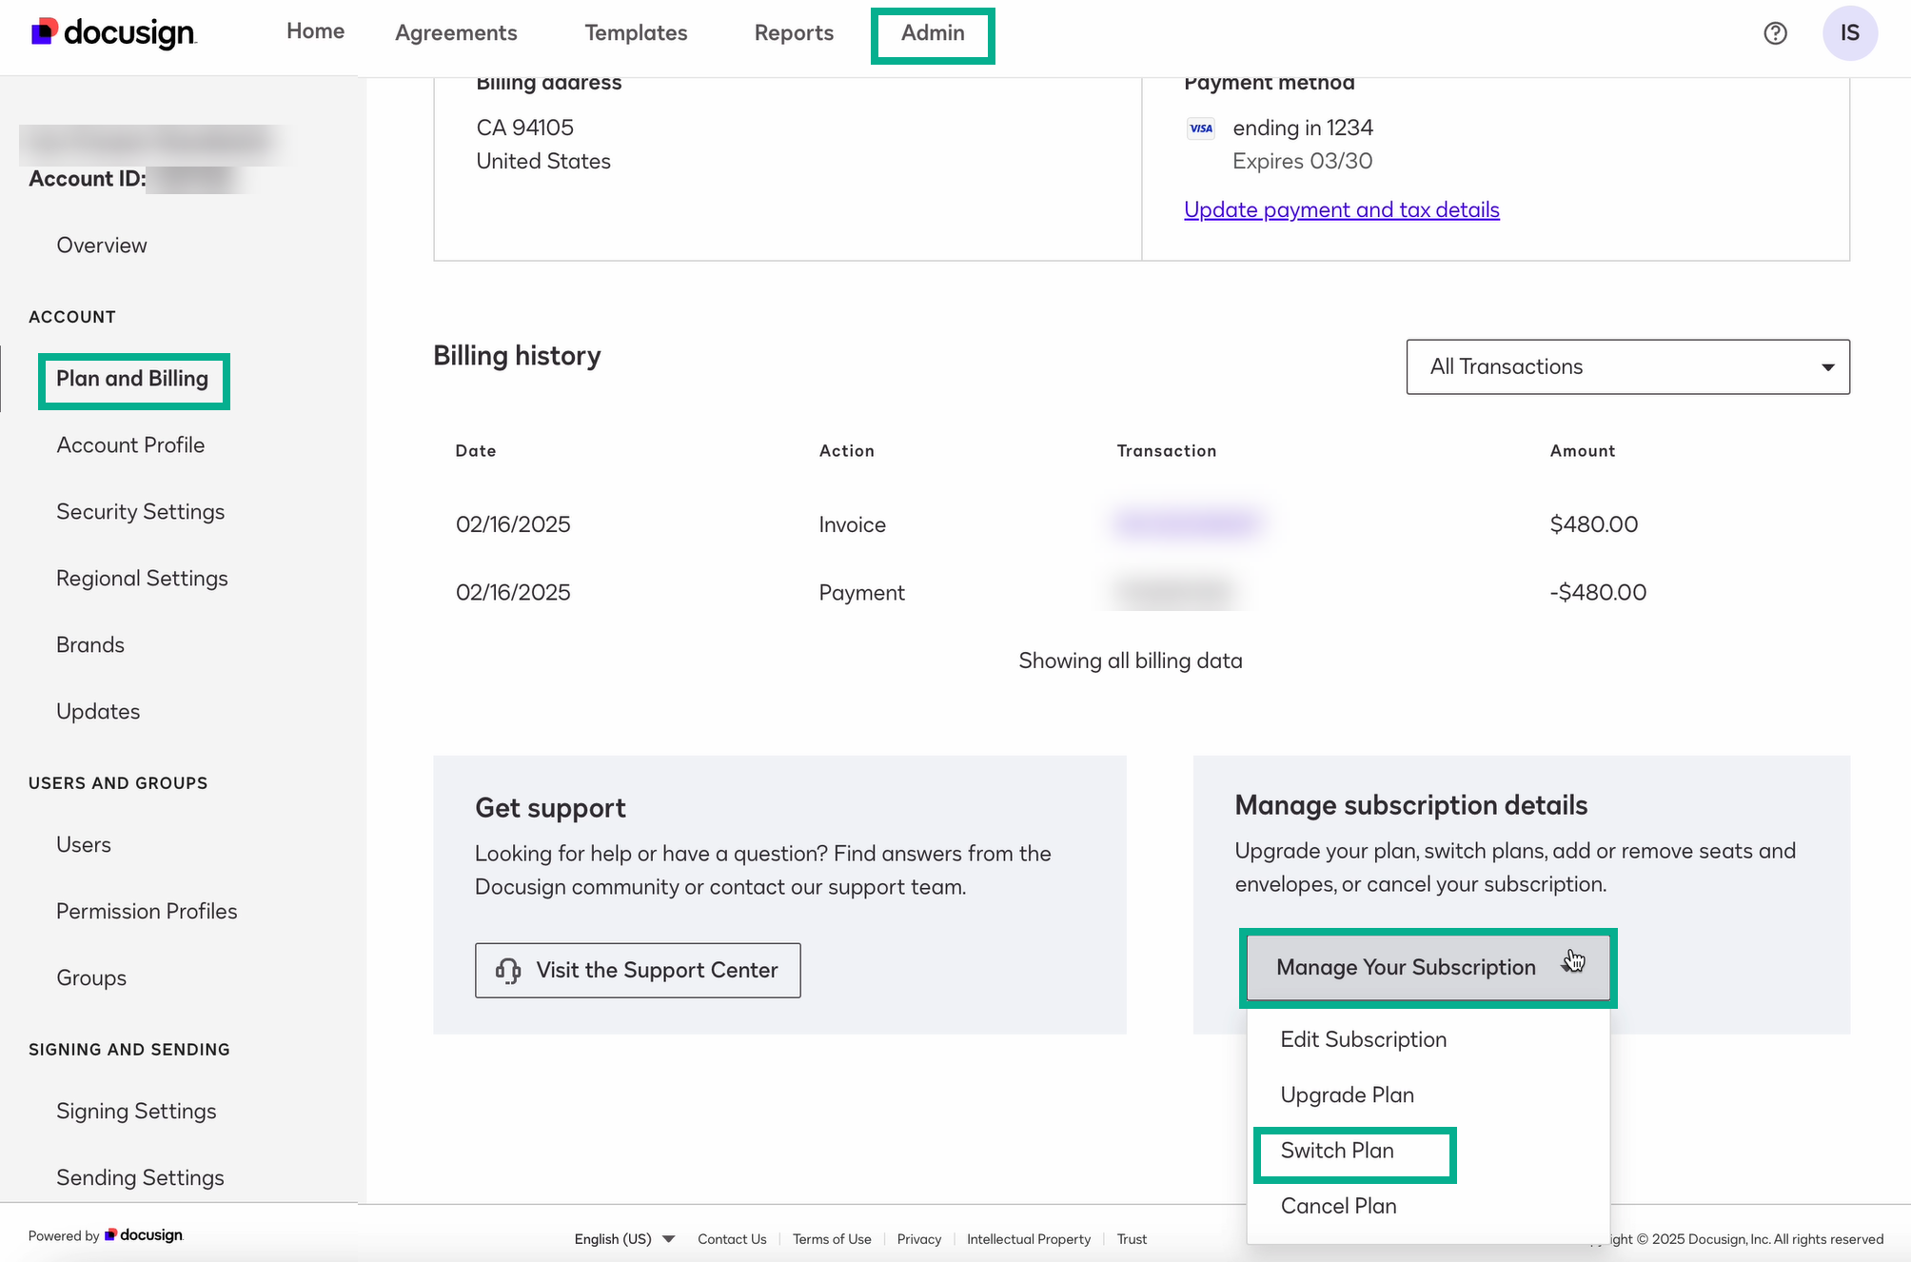Choose Cancel Plan in the menu
Screen dimensions: 1911x1262
1337,1206
